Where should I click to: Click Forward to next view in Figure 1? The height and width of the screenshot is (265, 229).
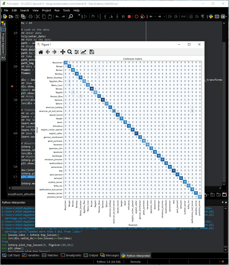(x=54, y=52)
